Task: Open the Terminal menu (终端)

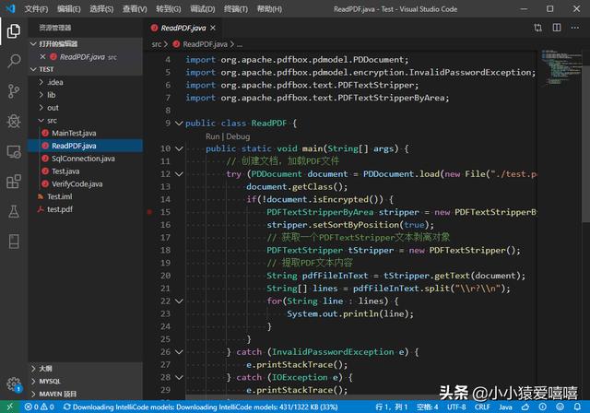Action: (x=236, y=8)
